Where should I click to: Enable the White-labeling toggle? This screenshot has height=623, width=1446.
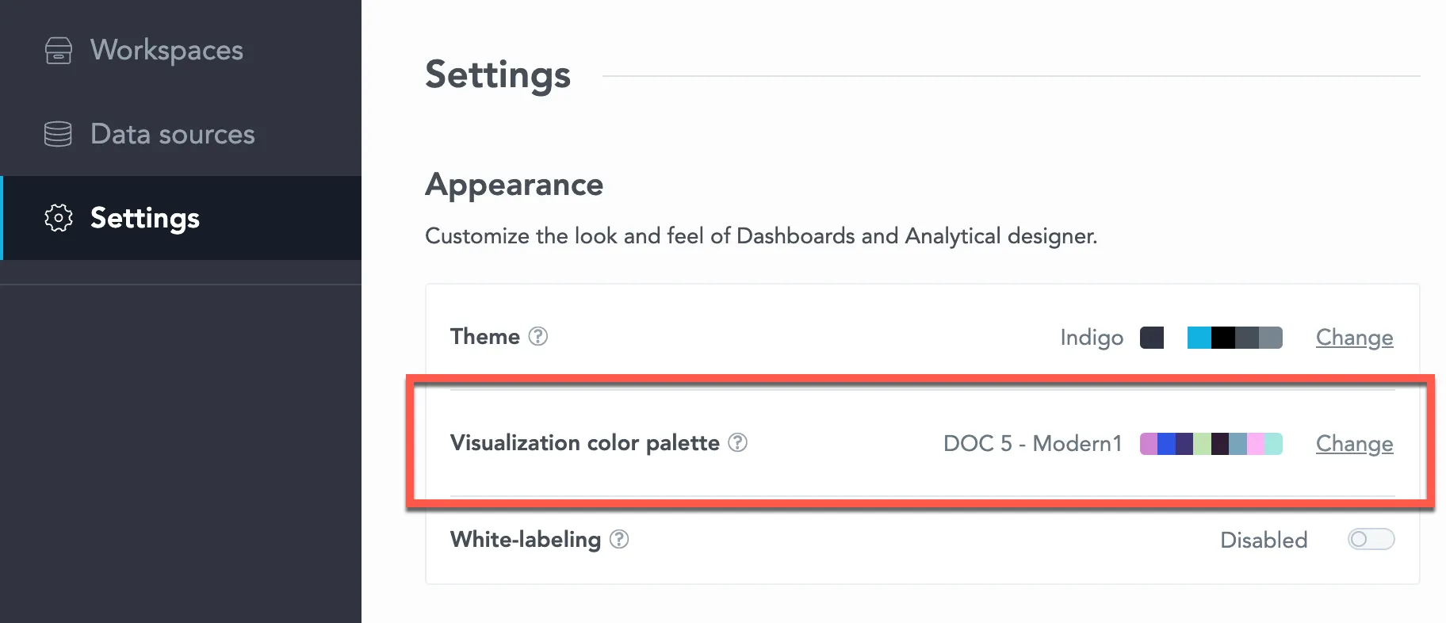(1371, 539)
